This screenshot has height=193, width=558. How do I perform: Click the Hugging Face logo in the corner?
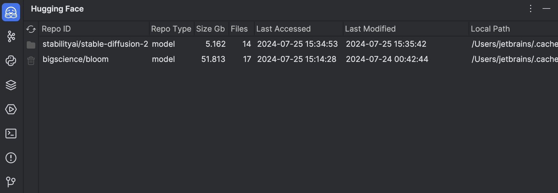coord(11,12)
